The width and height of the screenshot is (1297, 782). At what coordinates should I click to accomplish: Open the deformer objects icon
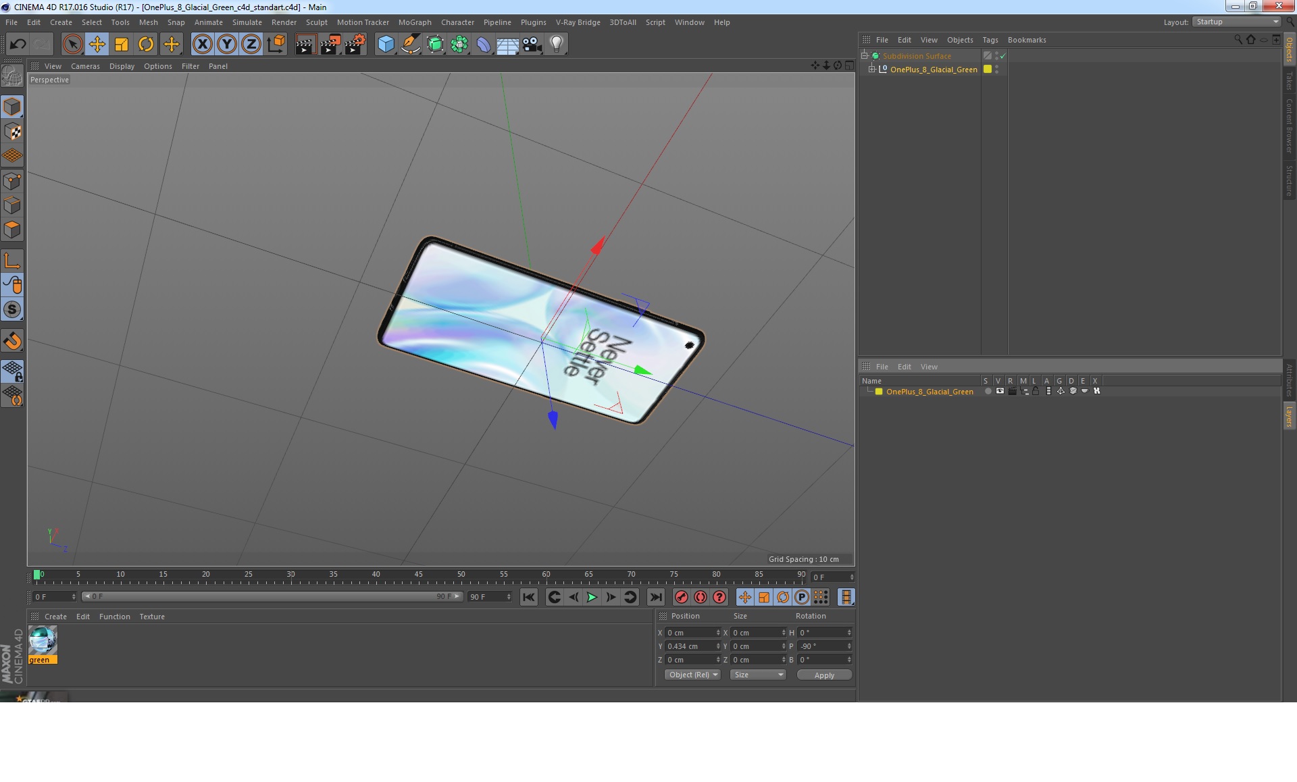click(484, 45)
